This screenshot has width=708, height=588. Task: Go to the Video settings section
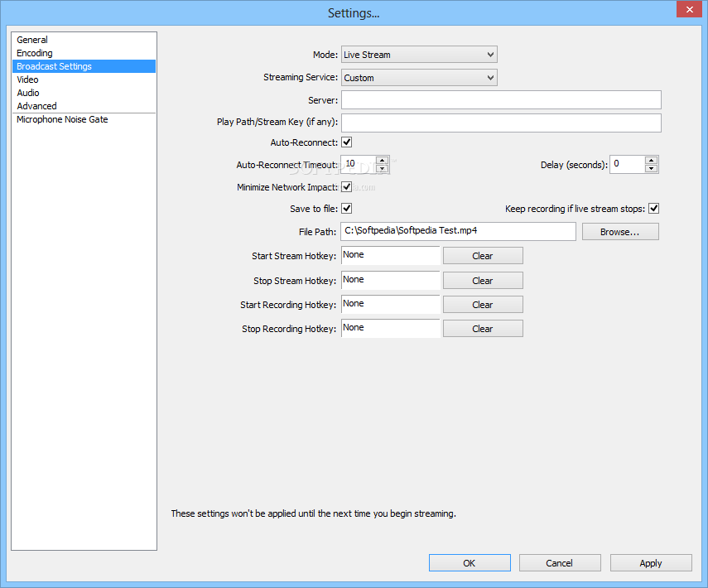point(84,80)
